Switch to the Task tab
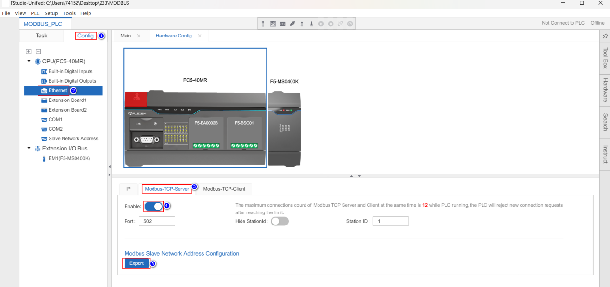 (41, 36)
